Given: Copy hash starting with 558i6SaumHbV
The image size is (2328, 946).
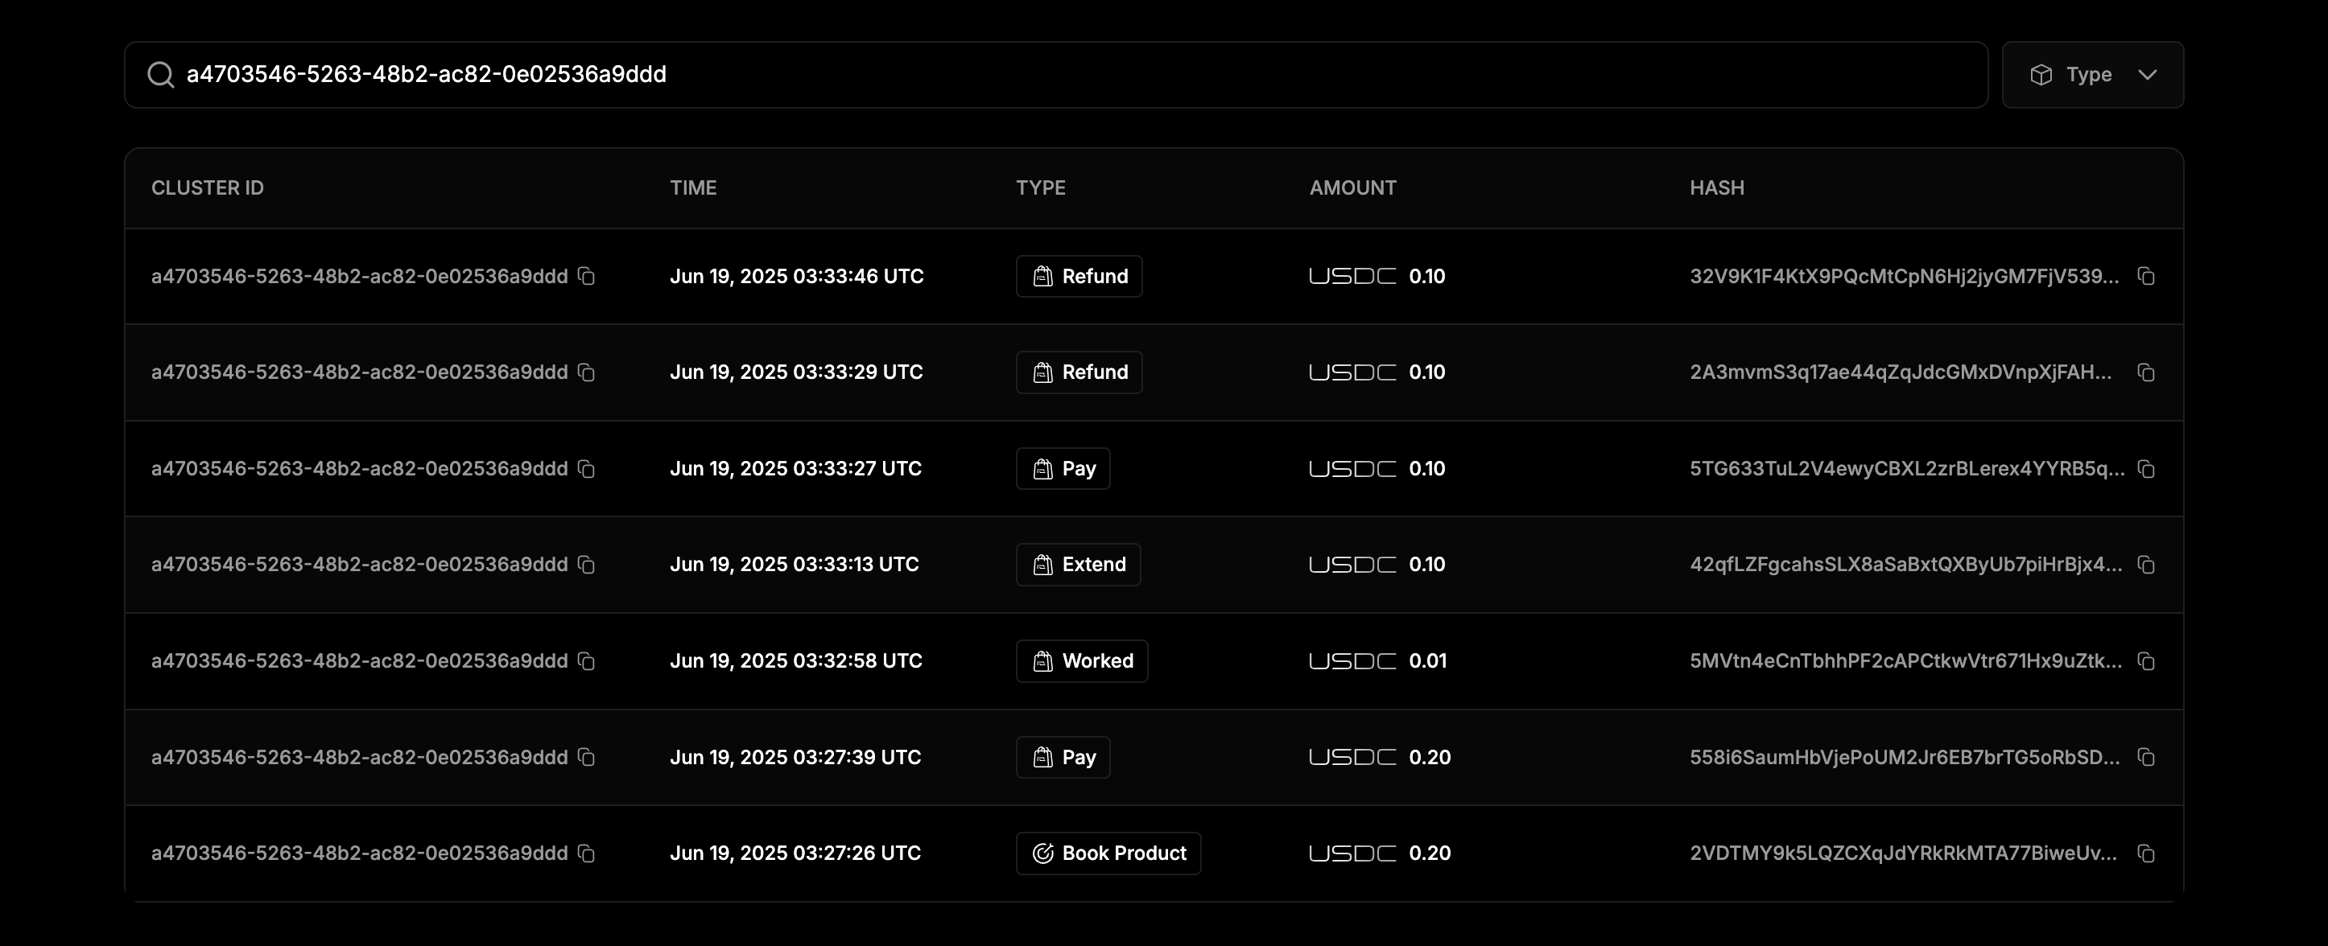Looking at the screenshot, I should [2146, 757].
